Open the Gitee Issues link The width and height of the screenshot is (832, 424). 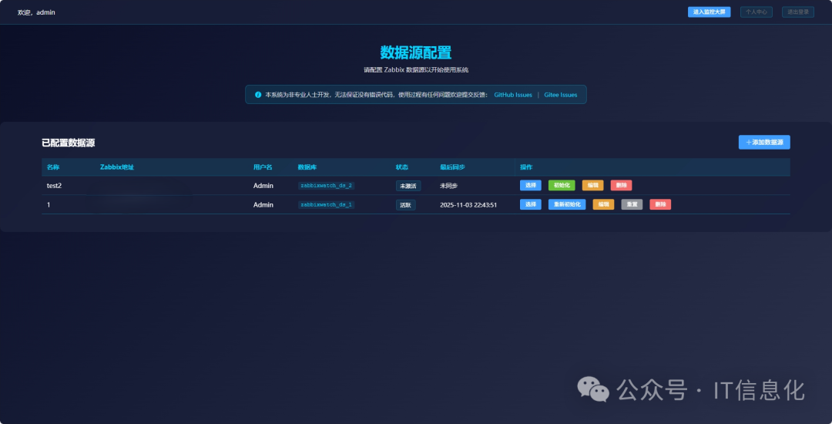point(561,95)
